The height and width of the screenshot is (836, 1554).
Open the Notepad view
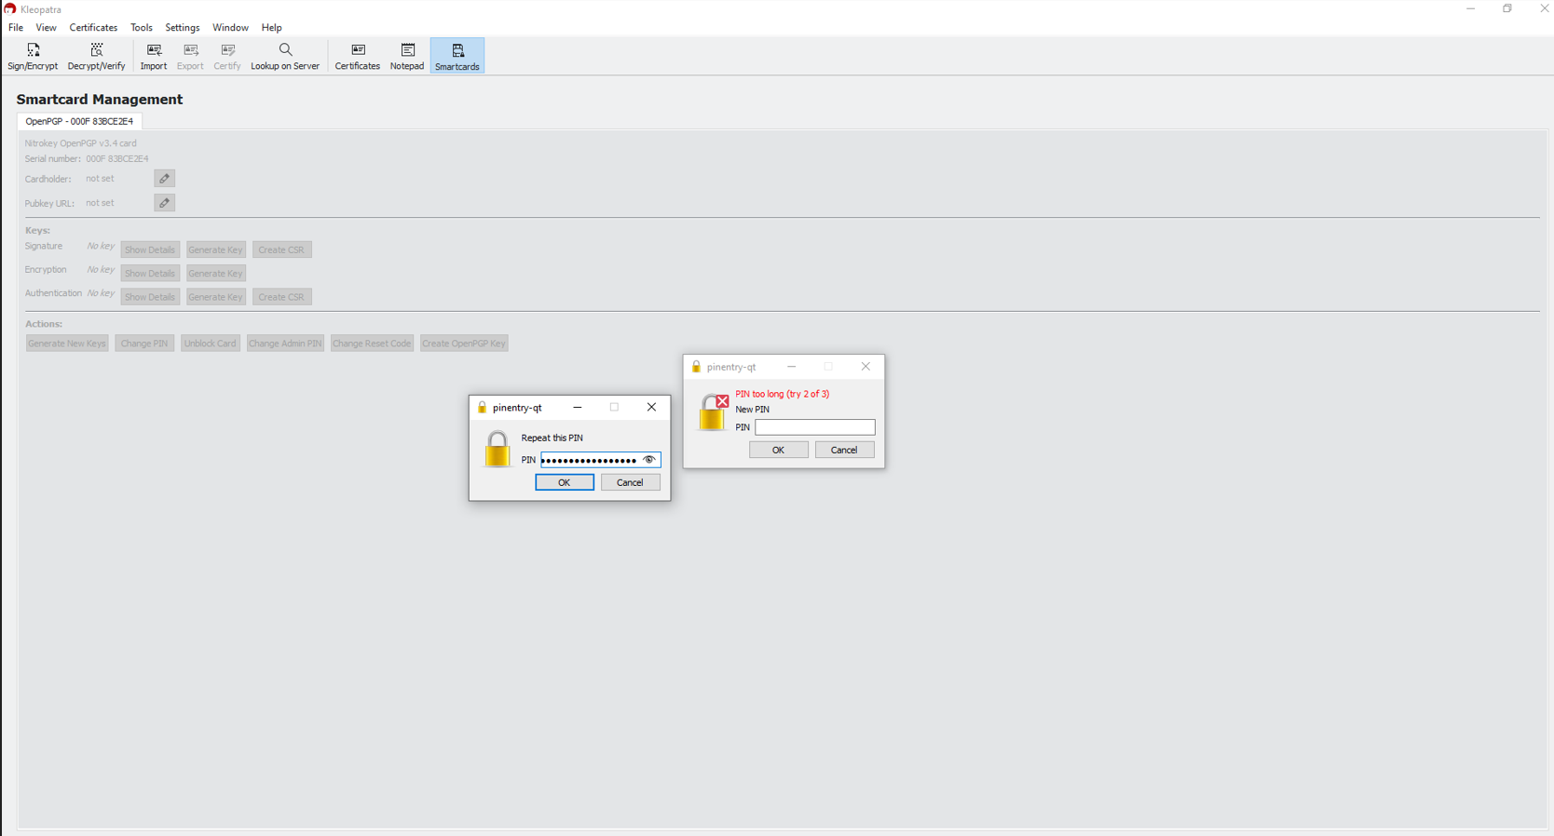[407, 56]
